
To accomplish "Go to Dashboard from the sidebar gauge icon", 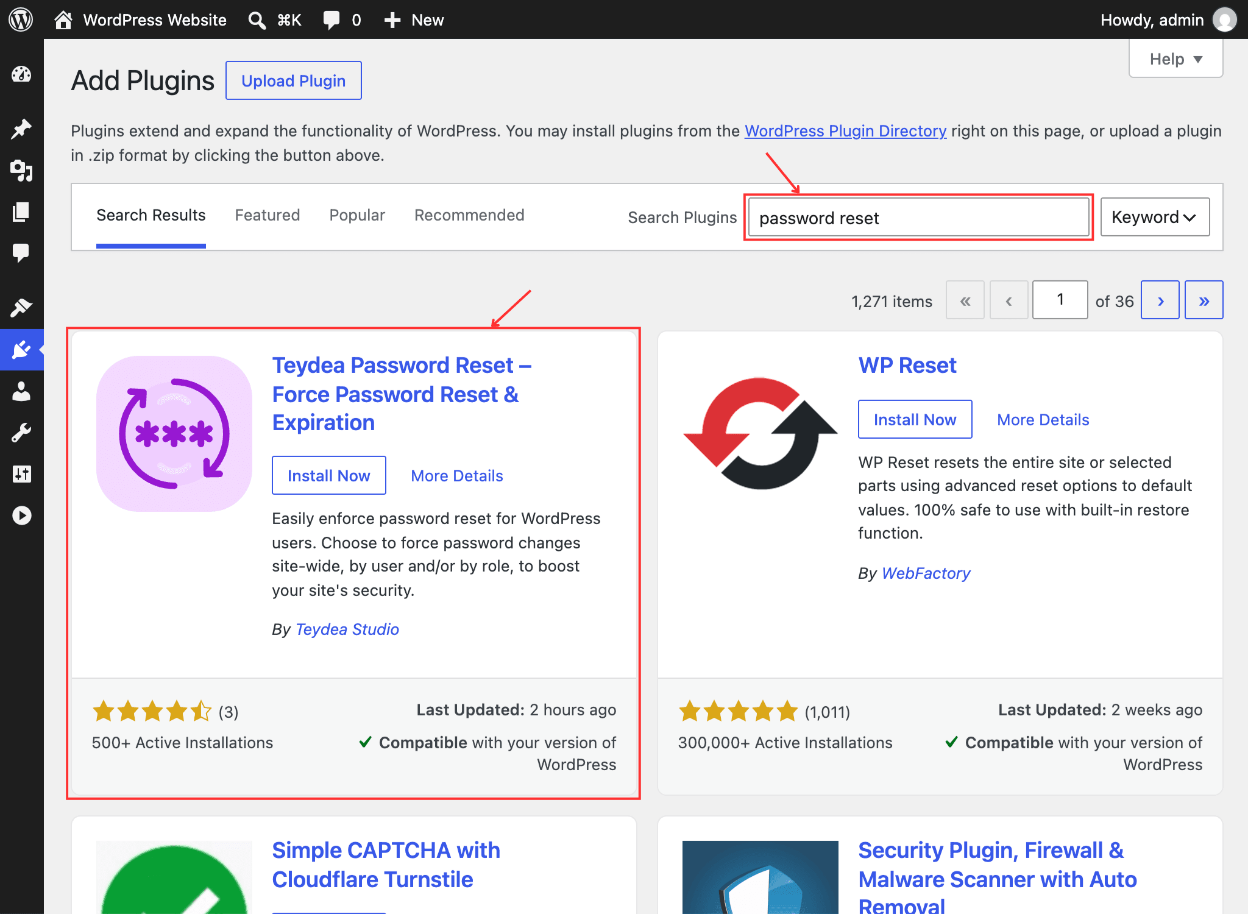I will point(21,74).
